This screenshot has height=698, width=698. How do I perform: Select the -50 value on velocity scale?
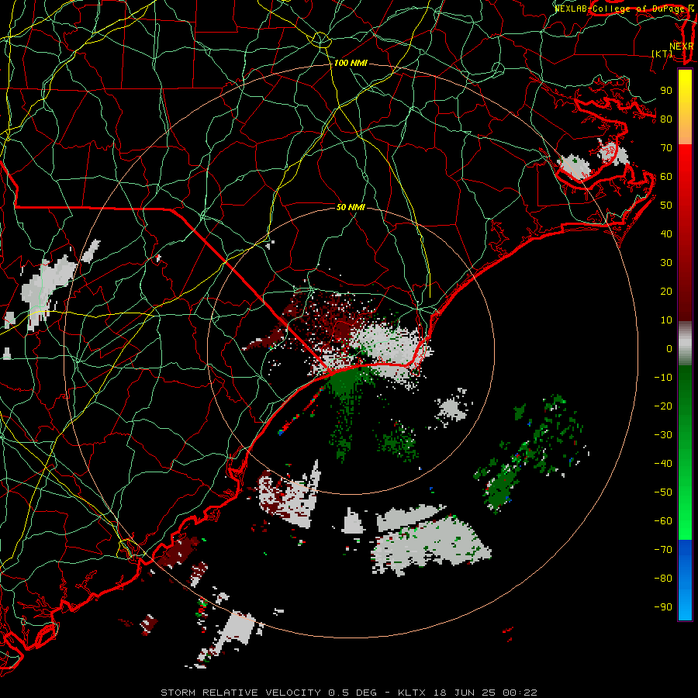[x=663, y=492]
